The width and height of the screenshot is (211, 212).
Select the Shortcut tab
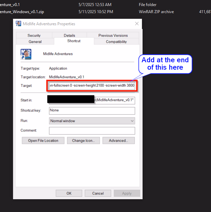[x=74, y=41]
